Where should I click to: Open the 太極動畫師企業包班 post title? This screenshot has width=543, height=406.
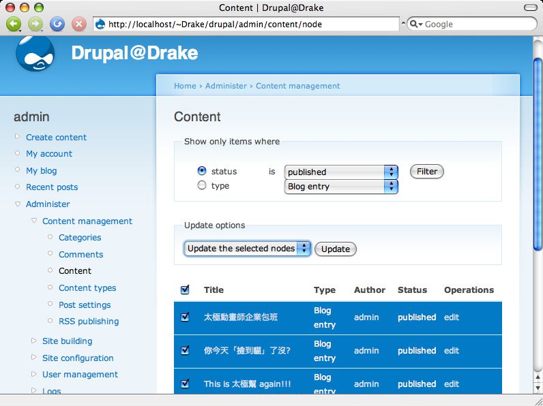click(241, 317)
